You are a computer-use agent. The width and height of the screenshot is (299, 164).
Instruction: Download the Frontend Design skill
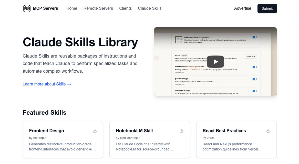95,131
